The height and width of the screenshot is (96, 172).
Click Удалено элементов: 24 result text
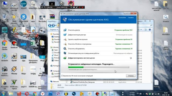[x=124, y=49]
